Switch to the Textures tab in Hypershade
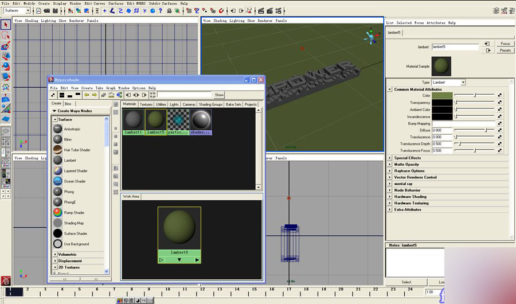The height and width of the screenshot is (304, 516). 146,104
